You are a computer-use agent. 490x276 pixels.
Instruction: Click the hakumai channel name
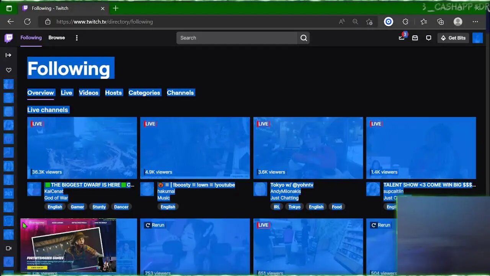pos(166,191)
